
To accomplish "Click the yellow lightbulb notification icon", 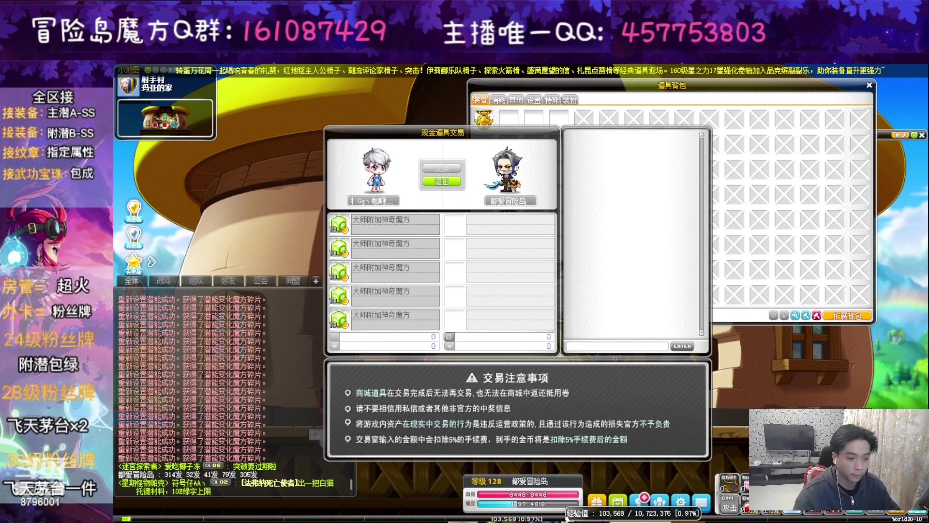I will point(134,211).
